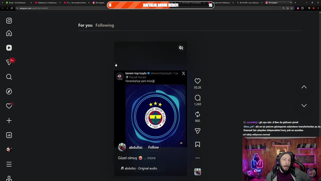The image size is (321, 181).
Task: Open the Reels section in the sidebar
Action: click(9, 48)
